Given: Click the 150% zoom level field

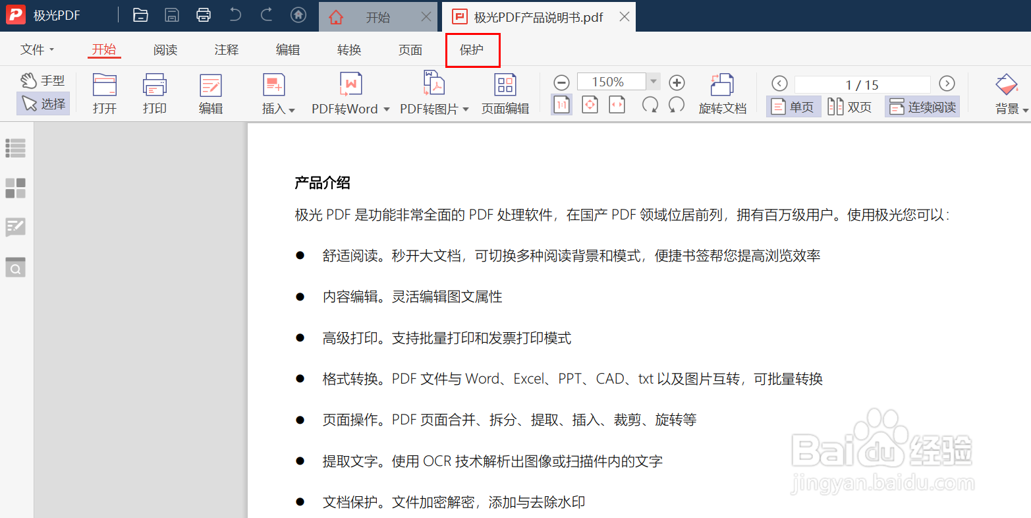Looking at the screenshot, I should 611,82.
